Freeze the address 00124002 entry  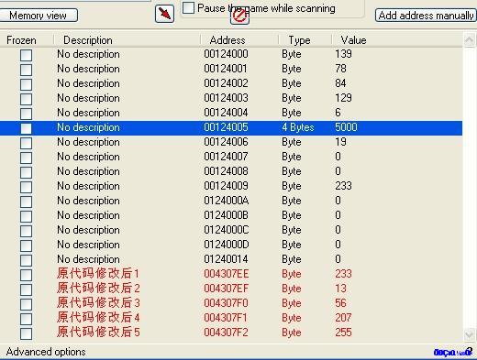pyautogui.click(x=26, y=84)
